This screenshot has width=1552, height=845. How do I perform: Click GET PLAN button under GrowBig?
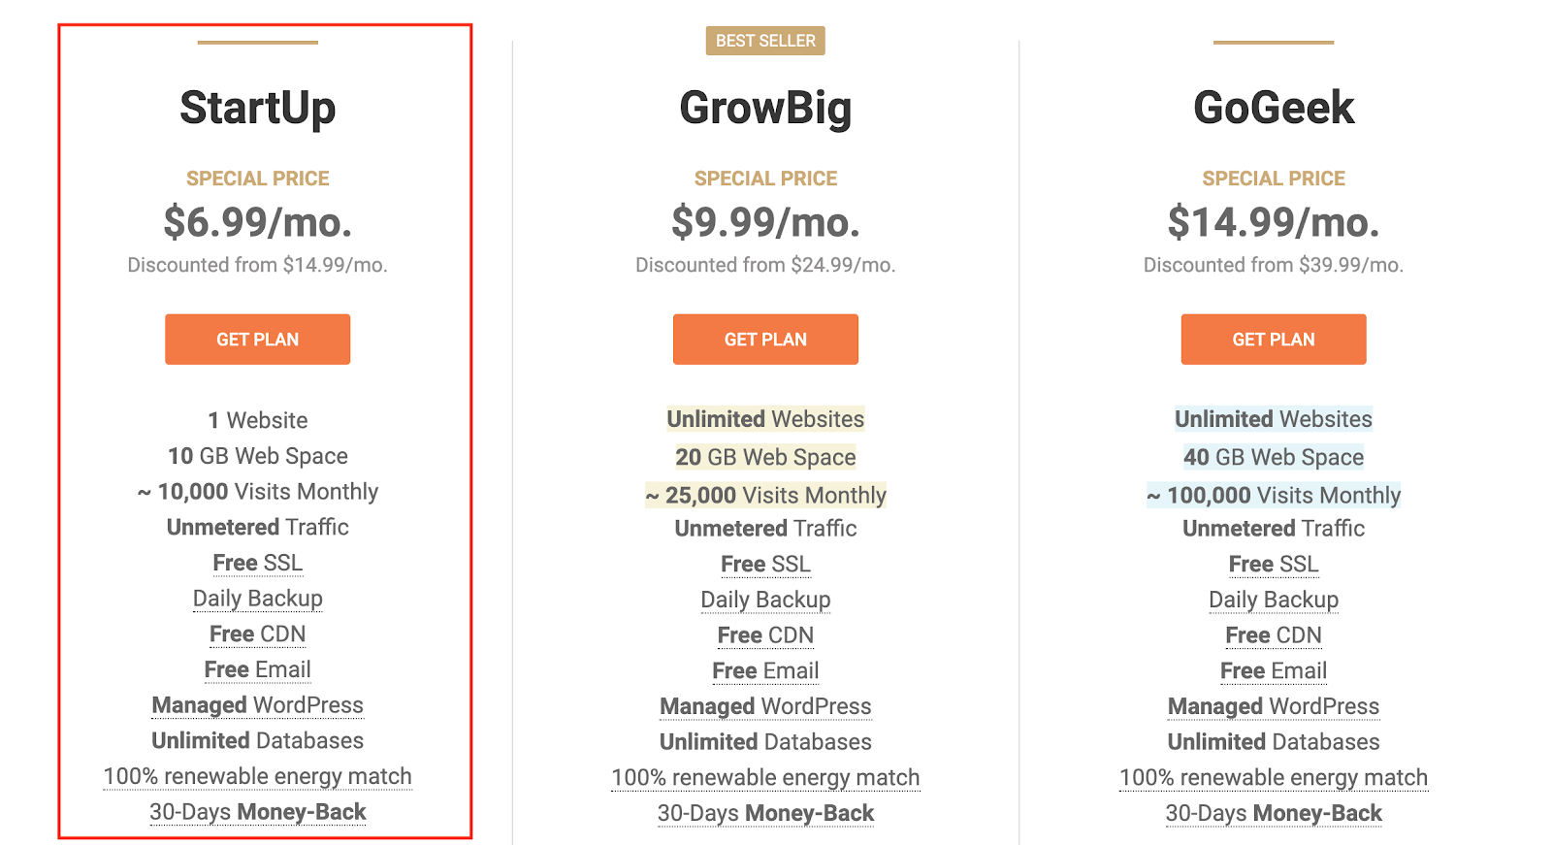[765, 340]
